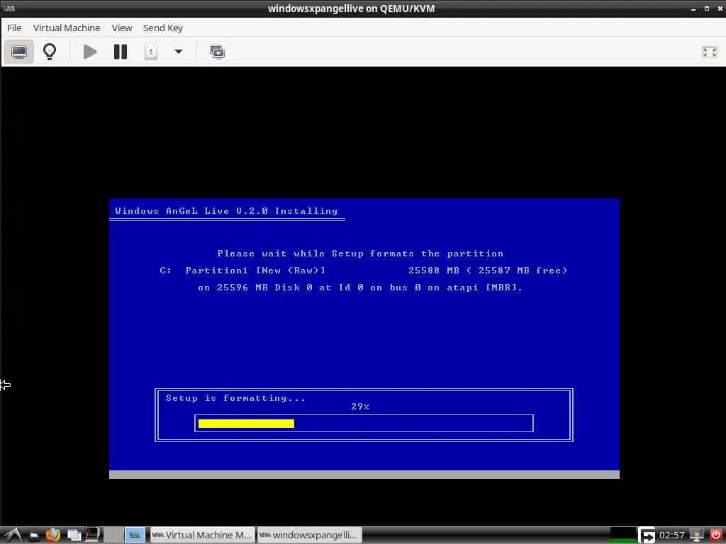Click the logout arrow tray icon
This screenshot has width=726, height=544.
pos(647,535)
